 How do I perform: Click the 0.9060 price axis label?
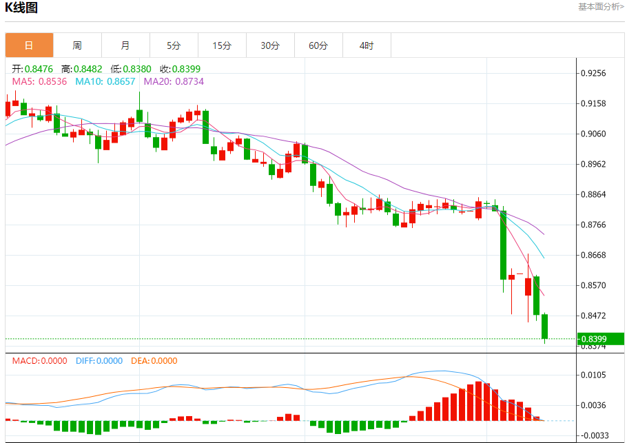pos(593,134)
